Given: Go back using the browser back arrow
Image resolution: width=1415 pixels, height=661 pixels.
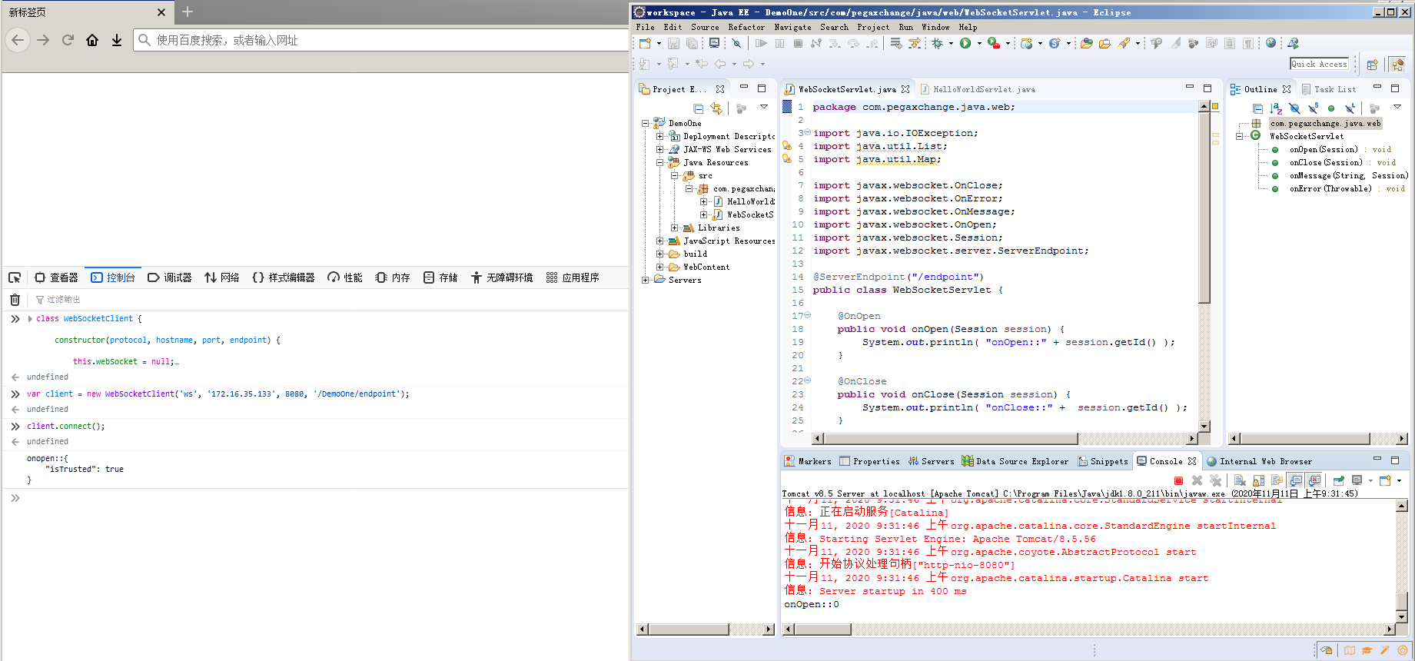Looking at the screenshot, I should [18, 40].
